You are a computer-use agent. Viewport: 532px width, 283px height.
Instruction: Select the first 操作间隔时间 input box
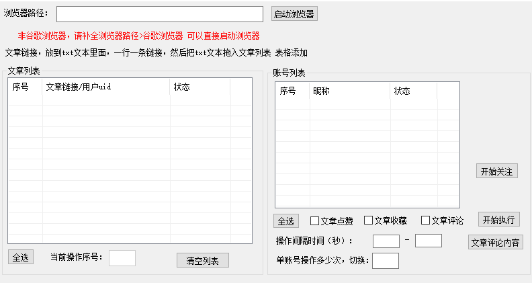pos(386,241)
